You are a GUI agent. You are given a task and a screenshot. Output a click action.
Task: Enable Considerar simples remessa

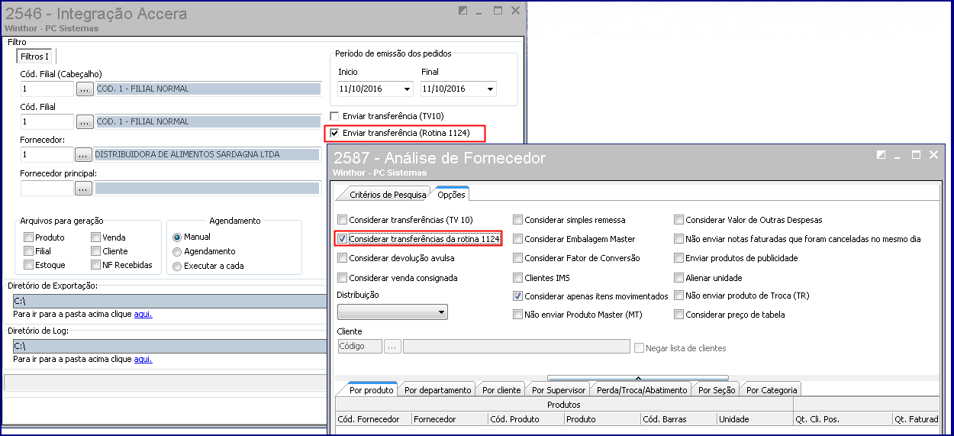click(518, 219)
